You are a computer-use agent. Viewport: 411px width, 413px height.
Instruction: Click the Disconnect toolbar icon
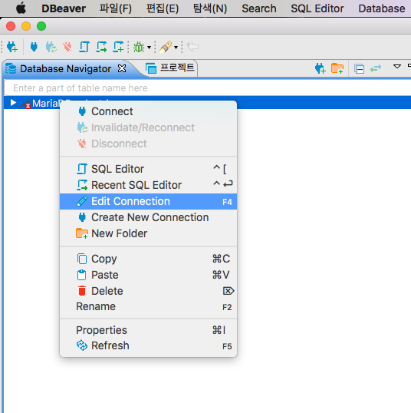[x=67, y=47]
